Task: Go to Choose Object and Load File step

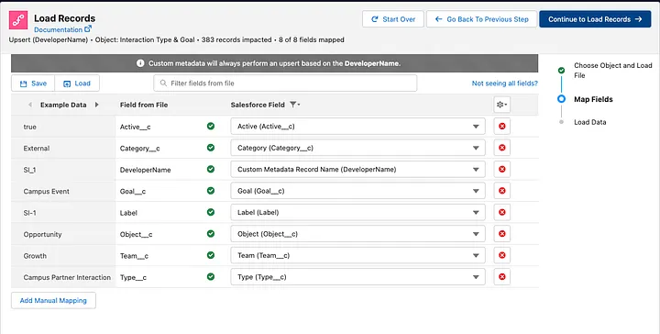Action: click(x=613, y=71)
